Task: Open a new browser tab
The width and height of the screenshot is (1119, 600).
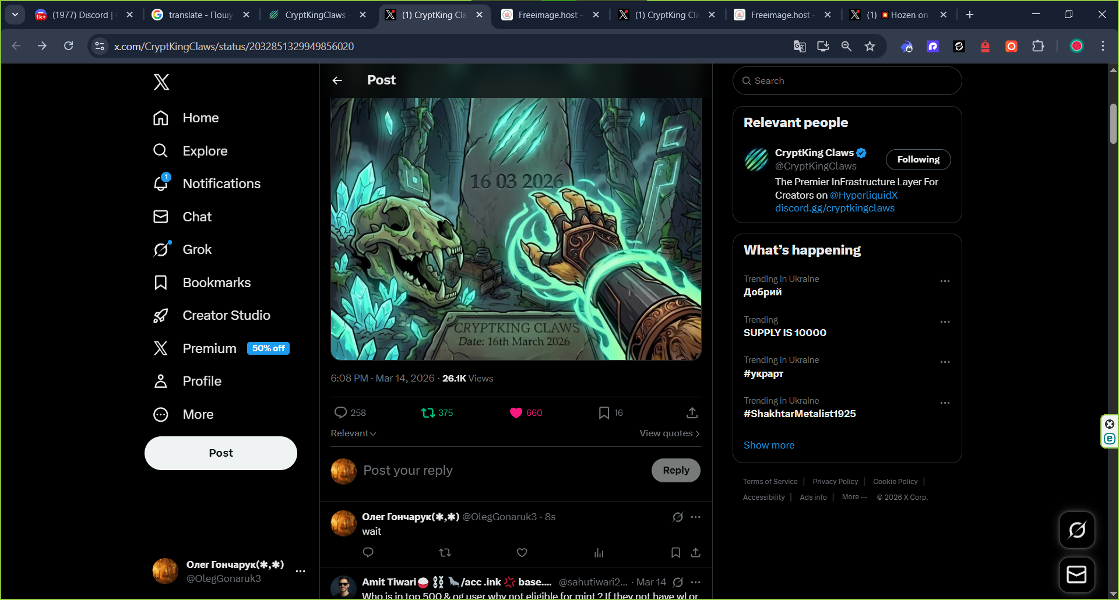Action: (970, 15)
